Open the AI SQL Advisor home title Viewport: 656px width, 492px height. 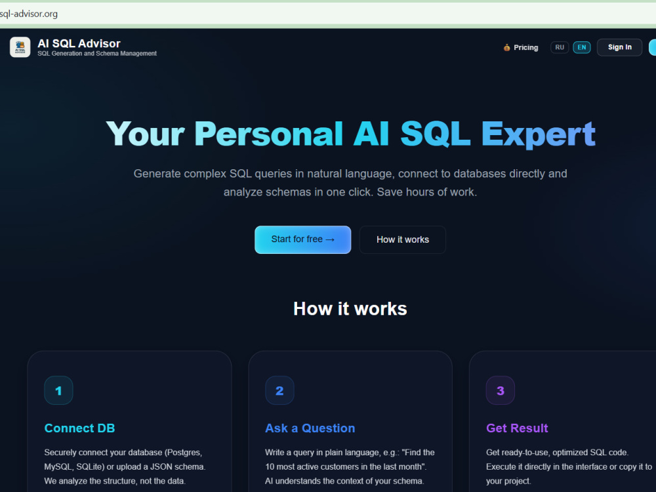79,43
